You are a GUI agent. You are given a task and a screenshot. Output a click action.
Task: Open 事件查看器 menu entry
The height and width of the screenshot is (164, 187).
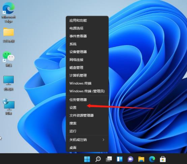point(87,36)
